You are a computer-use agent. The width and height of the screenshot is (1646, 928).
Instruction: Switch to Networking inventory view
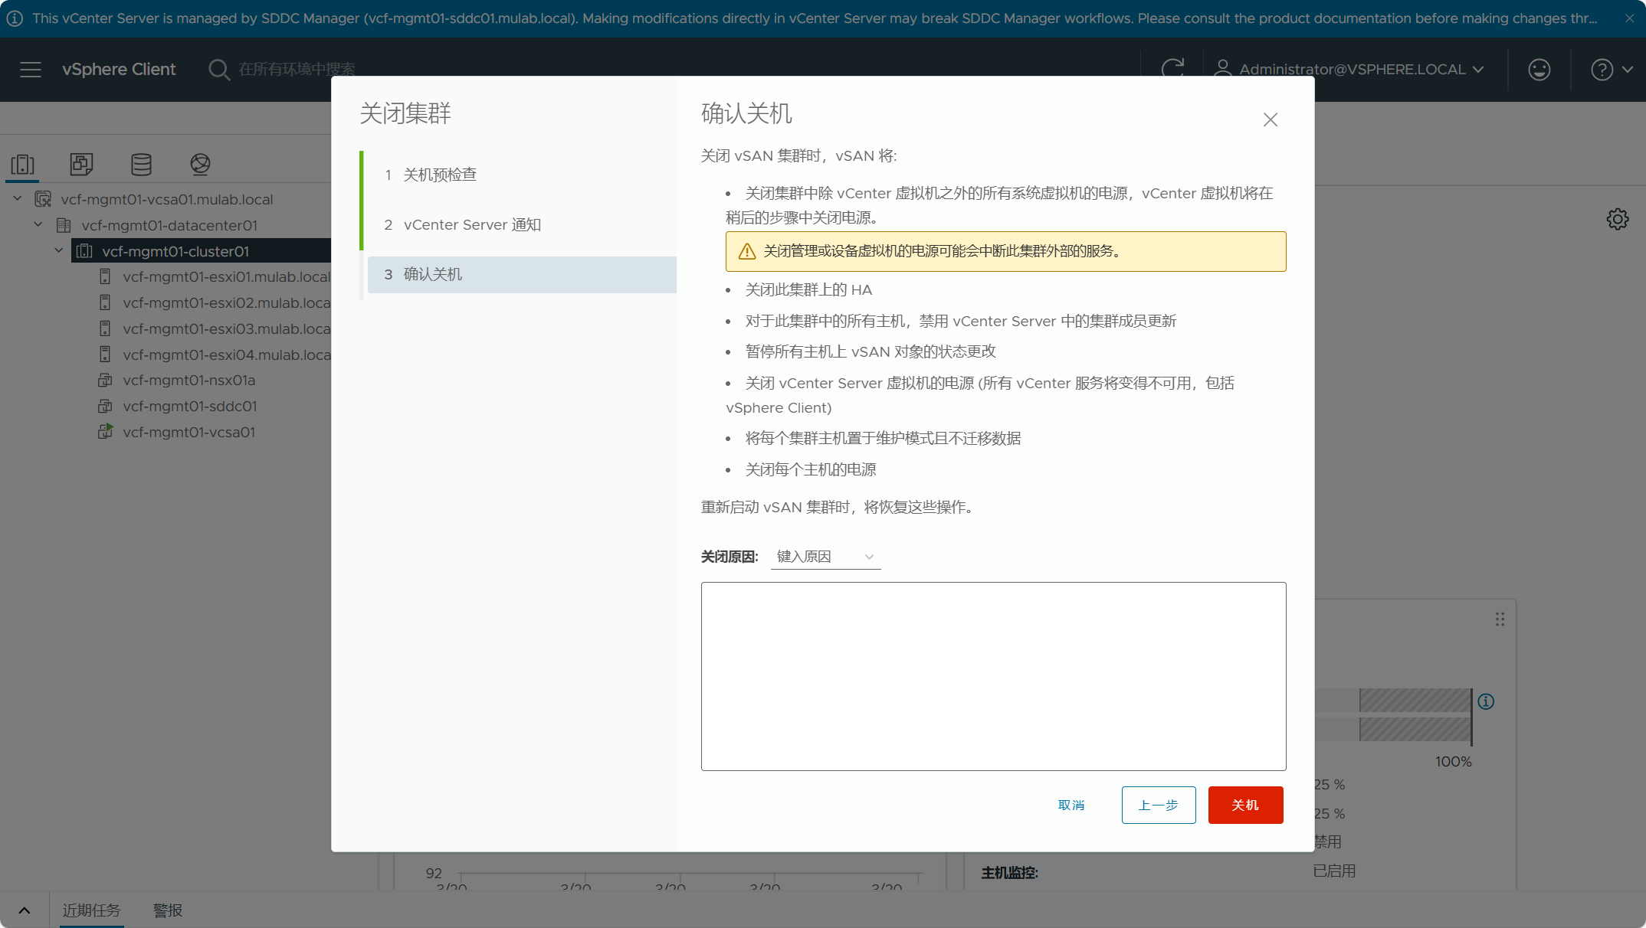click(x=200, y=164)
